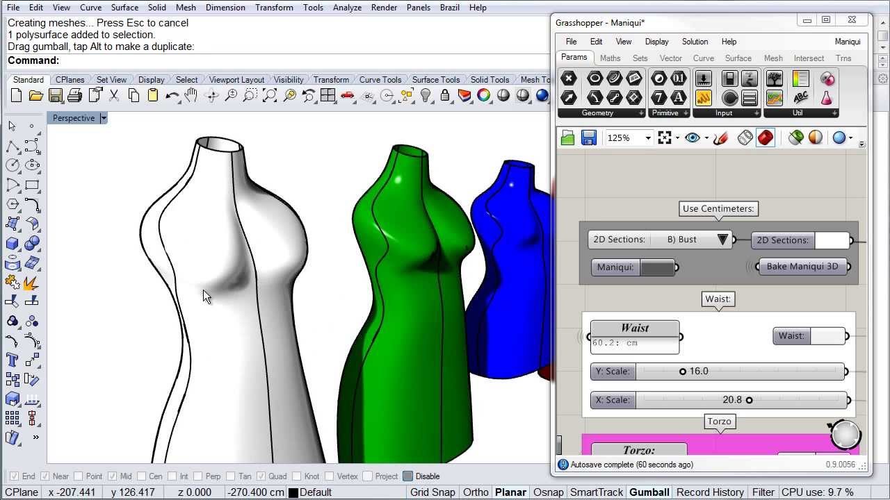890x500 pixels.
Task: Open the preview eye dropdown arrow
Action: (706, 138)
